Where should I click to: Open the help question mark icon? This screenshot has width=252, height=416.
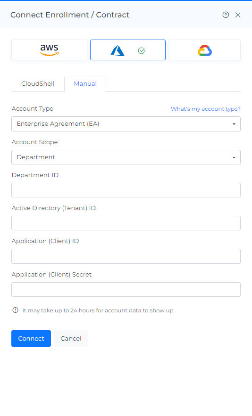tap(226, 15)
